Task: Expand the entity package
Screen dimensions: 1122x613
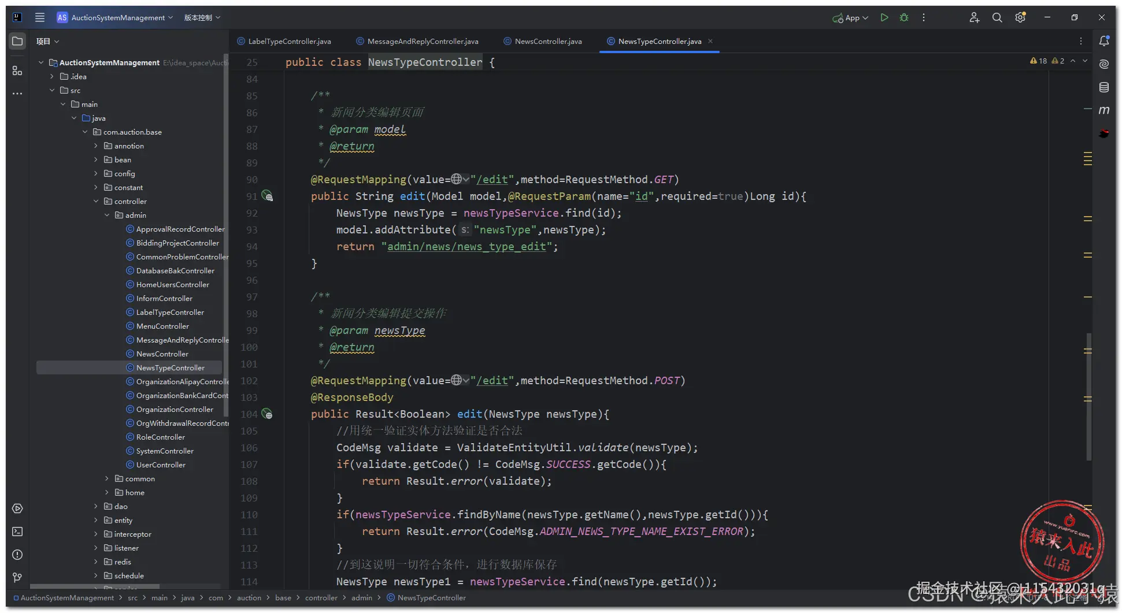Action: click(96, 520)
